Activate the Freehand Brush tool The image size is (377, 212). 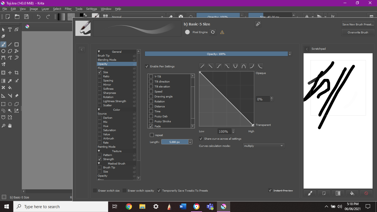point(3,44)
